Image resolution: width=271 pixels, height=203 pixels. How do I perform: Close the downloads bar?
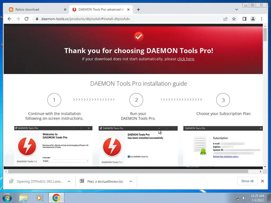[262, 181]
